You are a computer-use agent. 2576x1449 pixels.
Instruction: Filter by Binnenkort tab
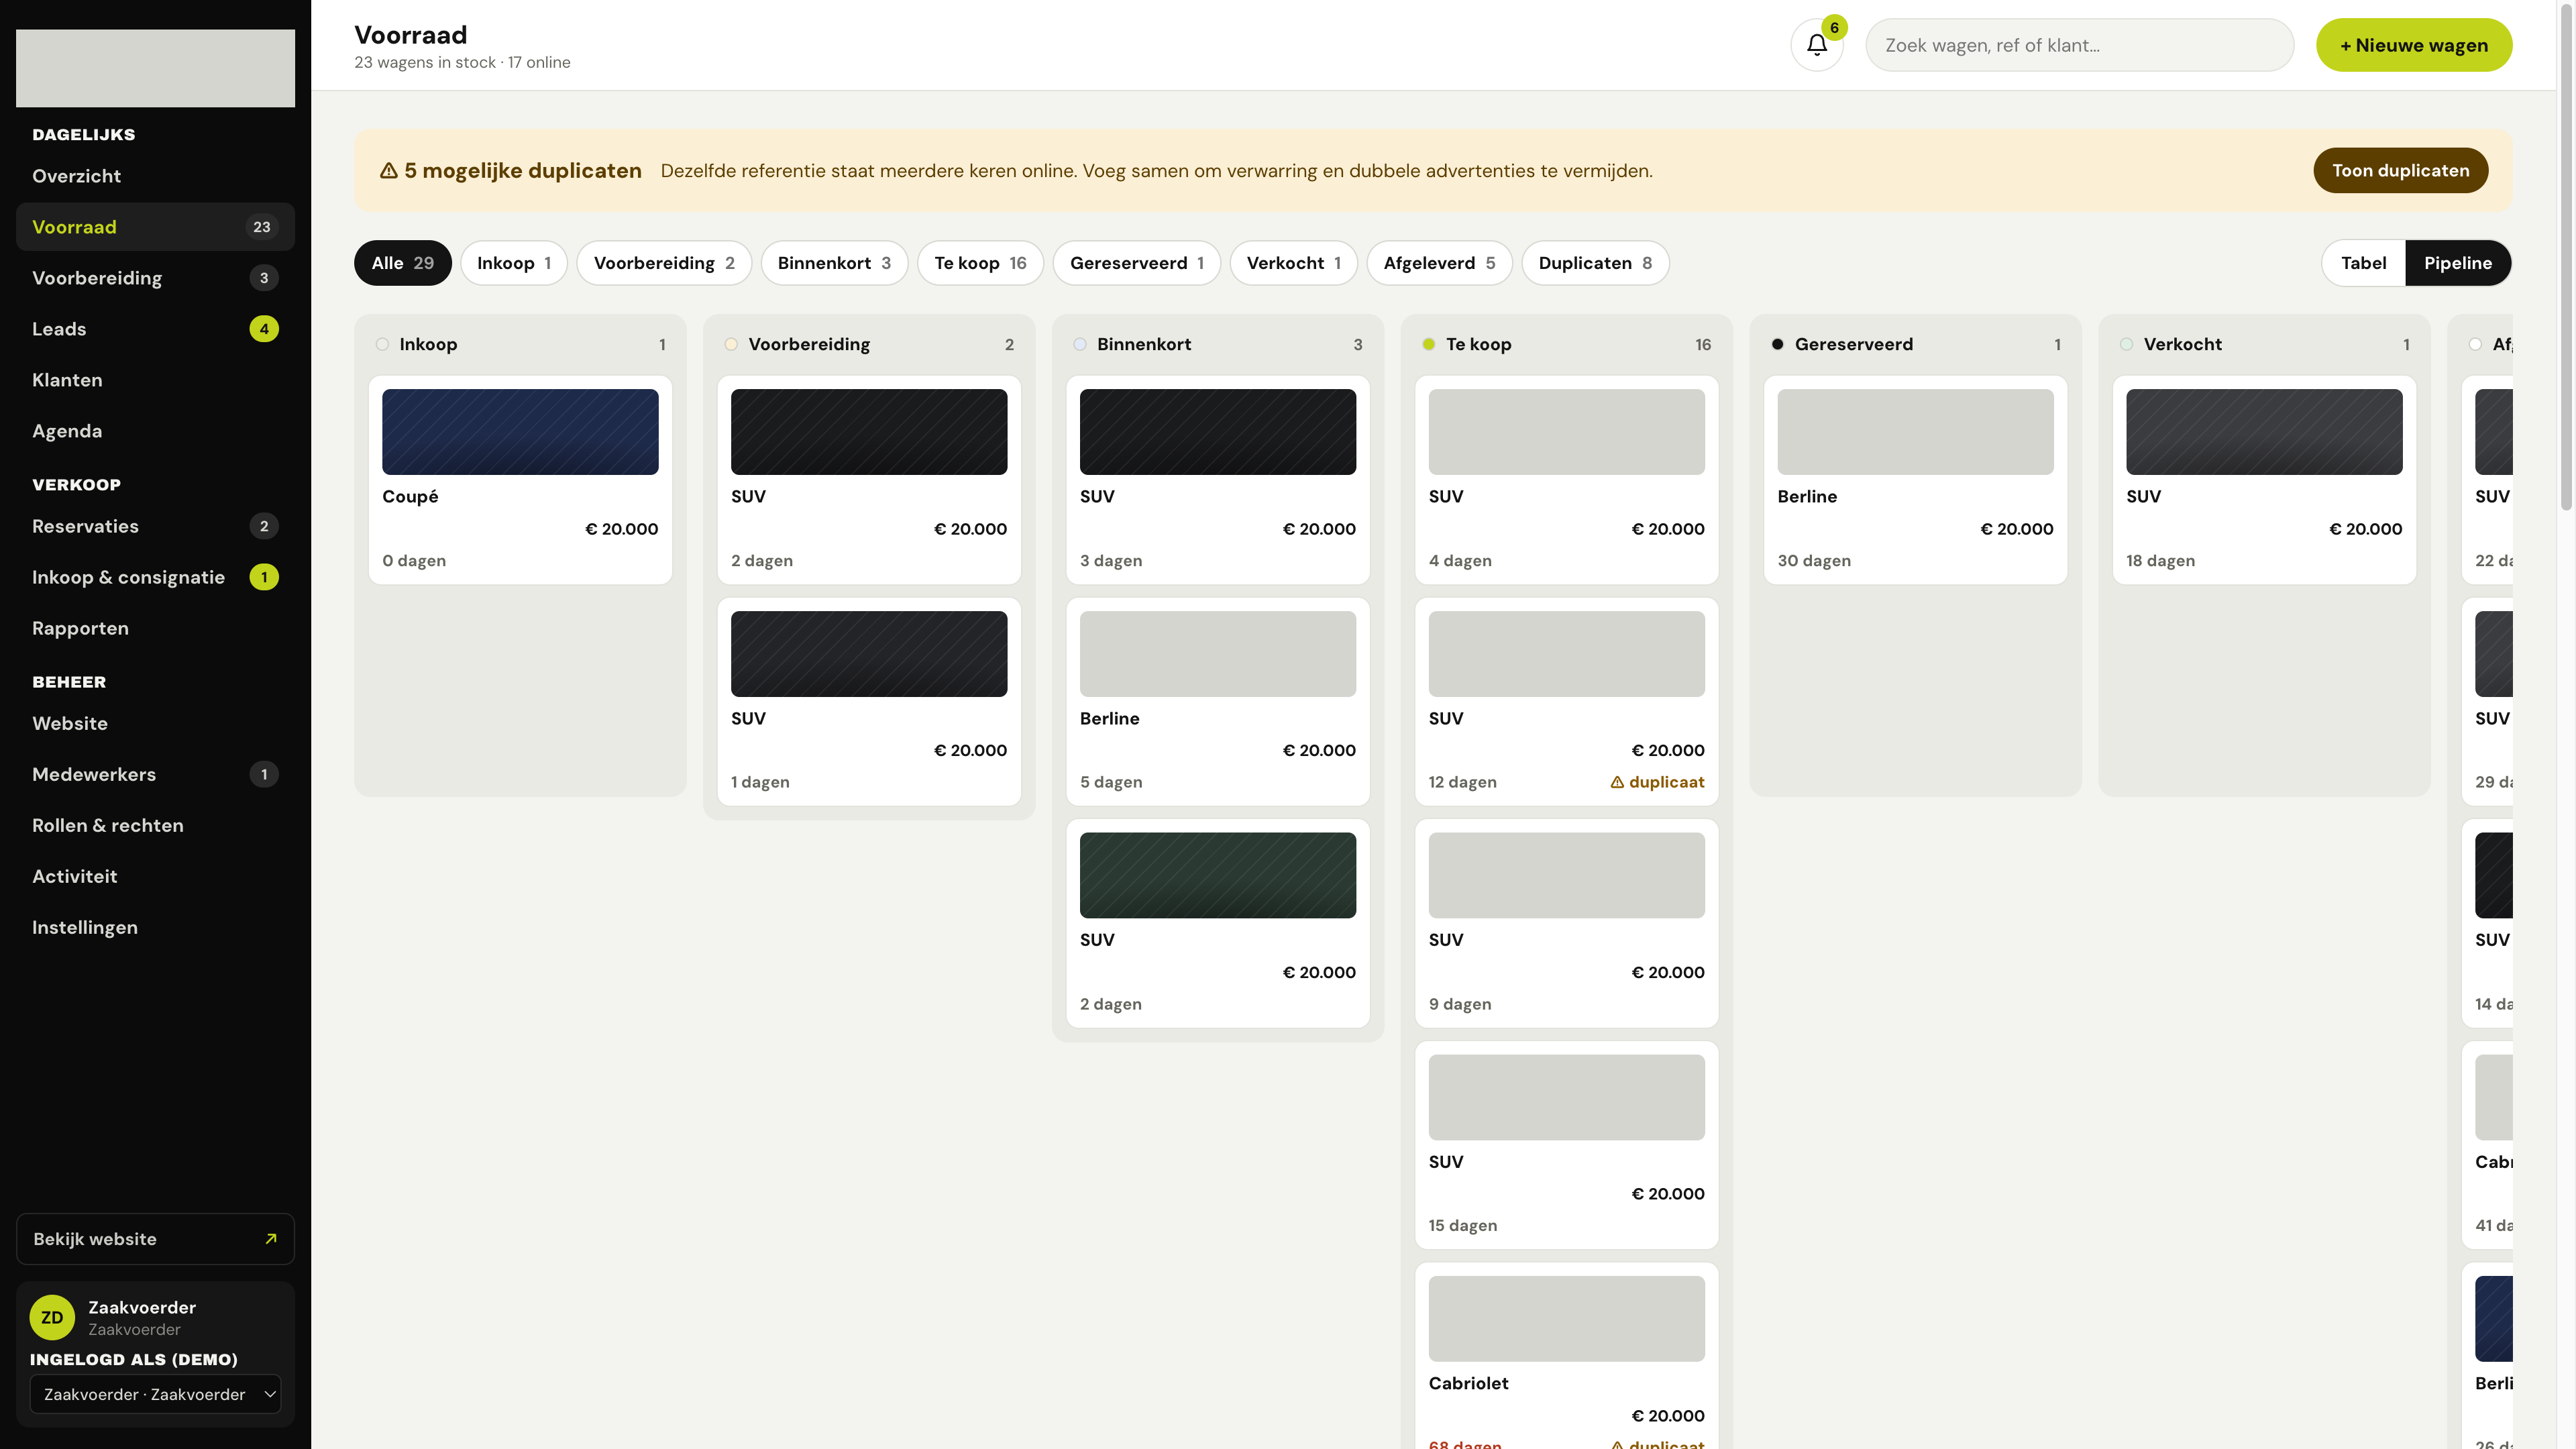point(834,263)
